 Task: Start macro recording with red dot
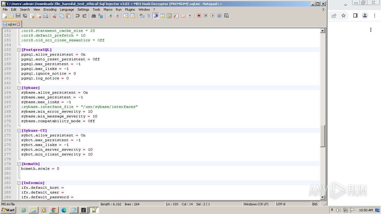pyautogui.click(x=199, y=16)
